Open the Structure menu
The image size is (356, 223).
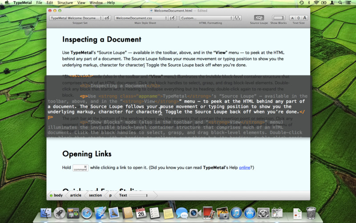(x=65, y=3)
